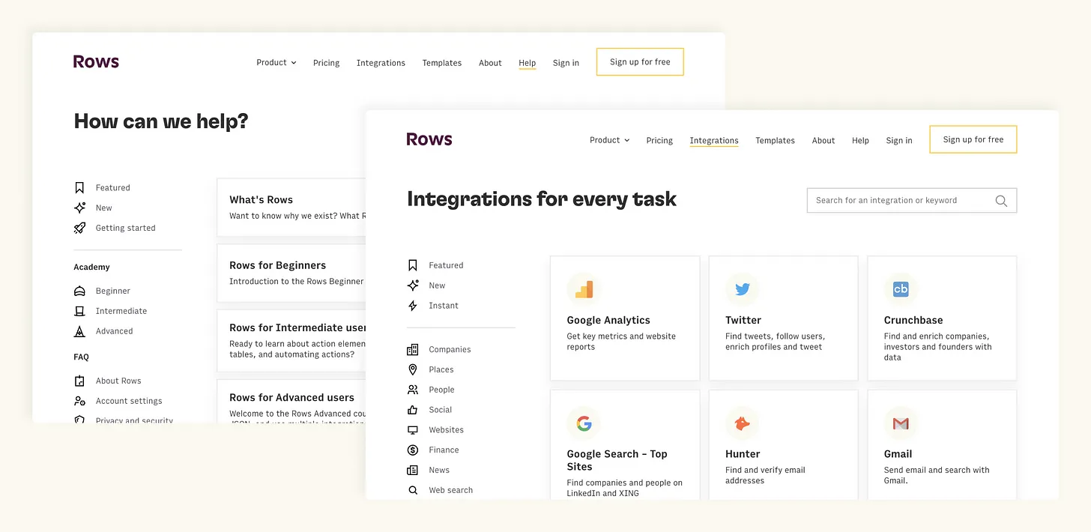This screenshot has width=1091, height=532.
Task: Click the Featured bookmark icon in Help sidebar
Action: point(79,188)
